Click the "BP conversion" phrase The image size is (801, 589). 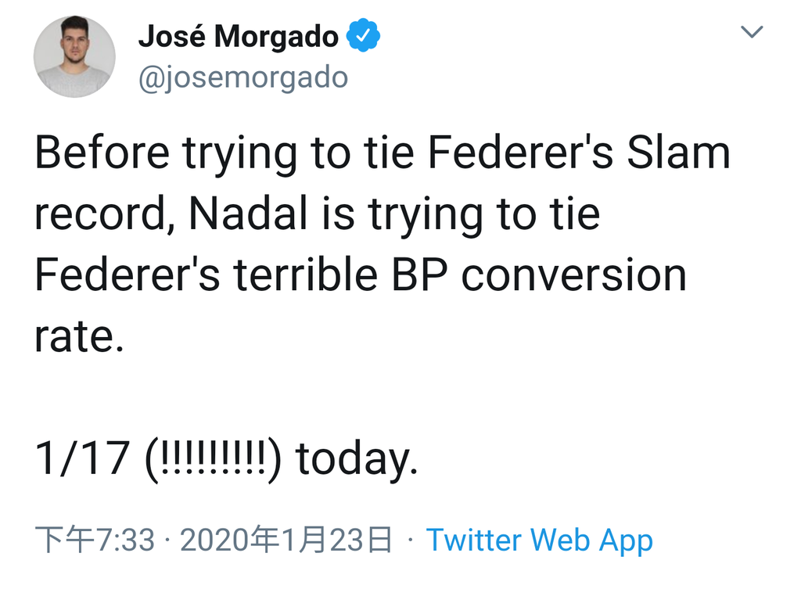pos(540,275)
